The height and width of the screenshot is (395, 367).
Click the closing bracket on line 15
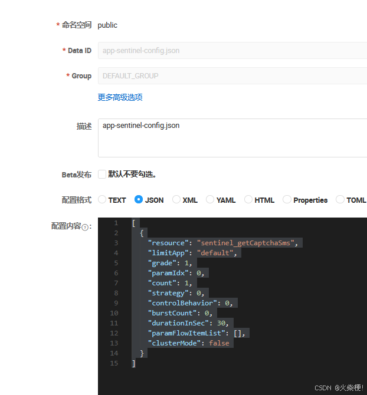(133, 363)
